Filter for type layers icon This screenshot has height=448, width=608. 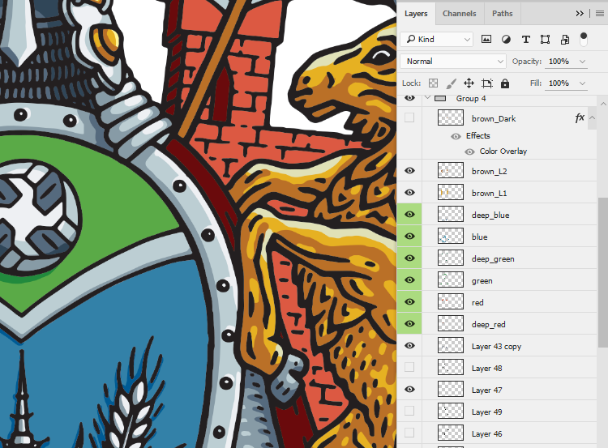tap(526, 39)
